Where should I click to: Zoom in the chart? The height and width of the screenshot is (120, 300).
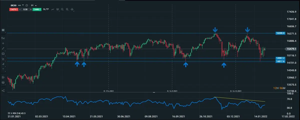point(67,9)
